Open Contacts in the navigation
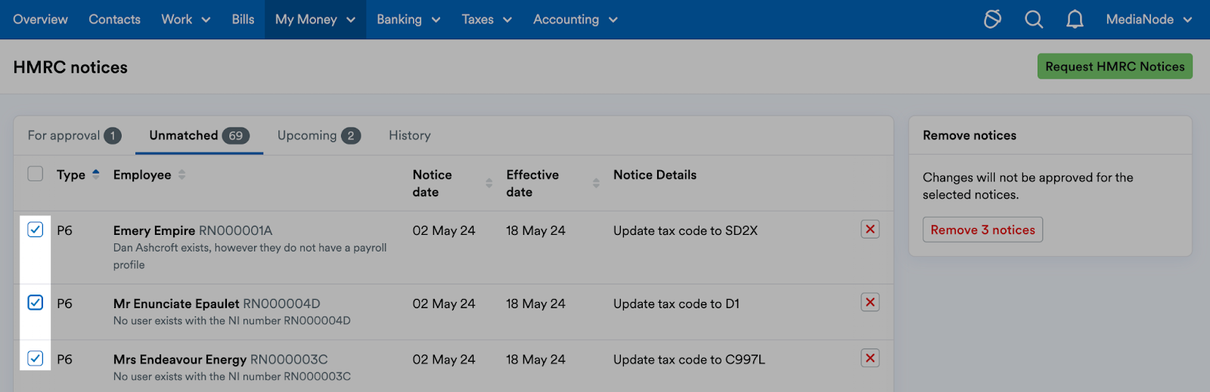 click(115, 20)
